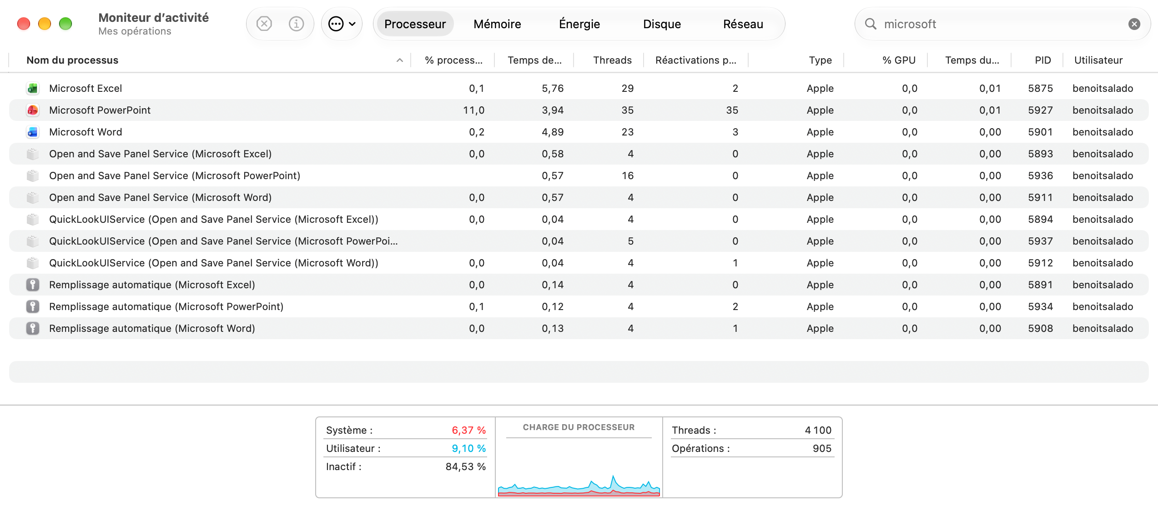
Task: Click icon of Remplissage automatique (Microsoft Word)
Action: 33,328
